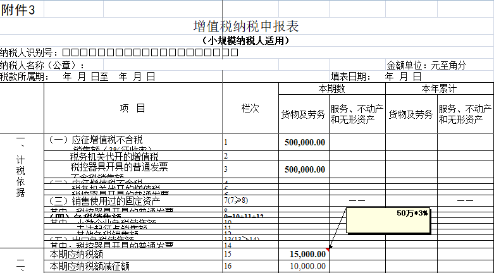494x273 pixels.
Task: Click the 栏次 cell numbered 16
Action: [250, 267]
